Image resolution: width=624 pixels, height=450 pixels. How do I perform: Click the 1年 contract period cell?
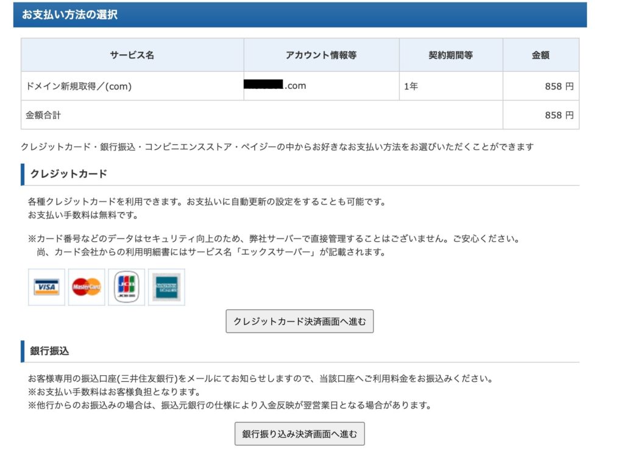click(411, 86)
